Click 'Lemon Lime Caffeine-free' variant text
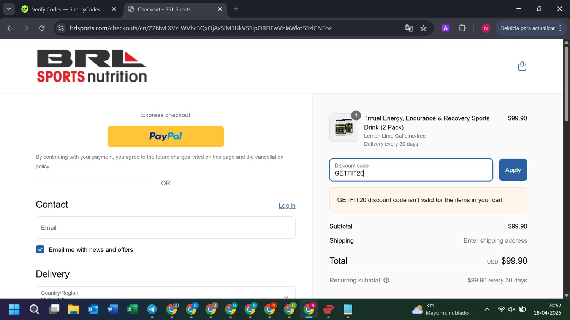 click(395, 136)
